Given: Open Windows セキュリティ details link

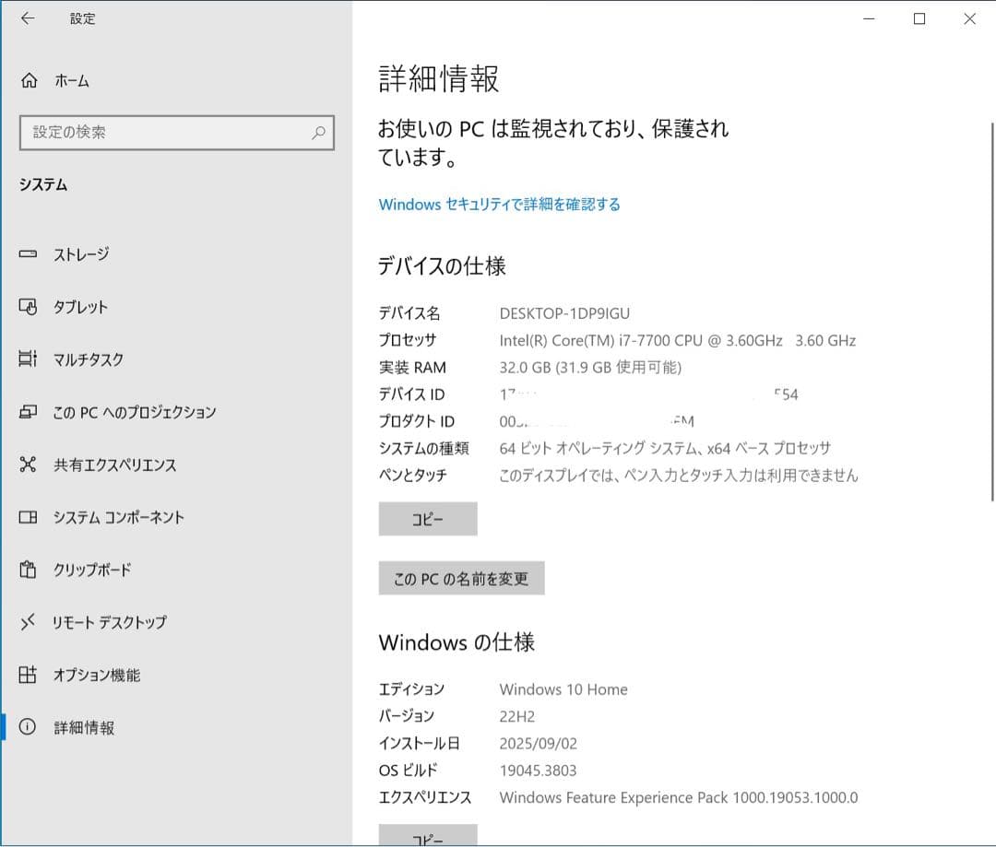Looking at the screenshot, I should click(x=499, y=205).
